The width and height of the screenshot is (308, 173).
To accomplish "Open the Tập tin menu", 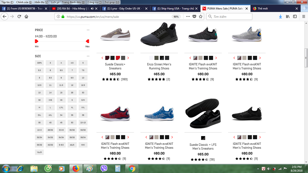I will 7,2.
